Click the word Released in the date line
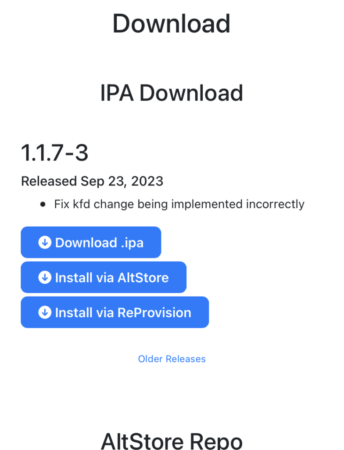Screen dimensions: 344x450 (49, 181)
